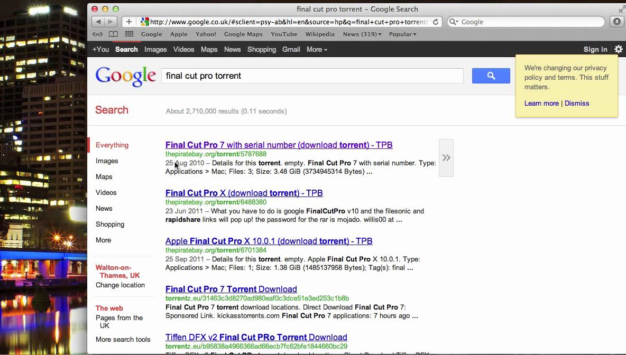Click Learn more in privacy notice

[541, 104]
